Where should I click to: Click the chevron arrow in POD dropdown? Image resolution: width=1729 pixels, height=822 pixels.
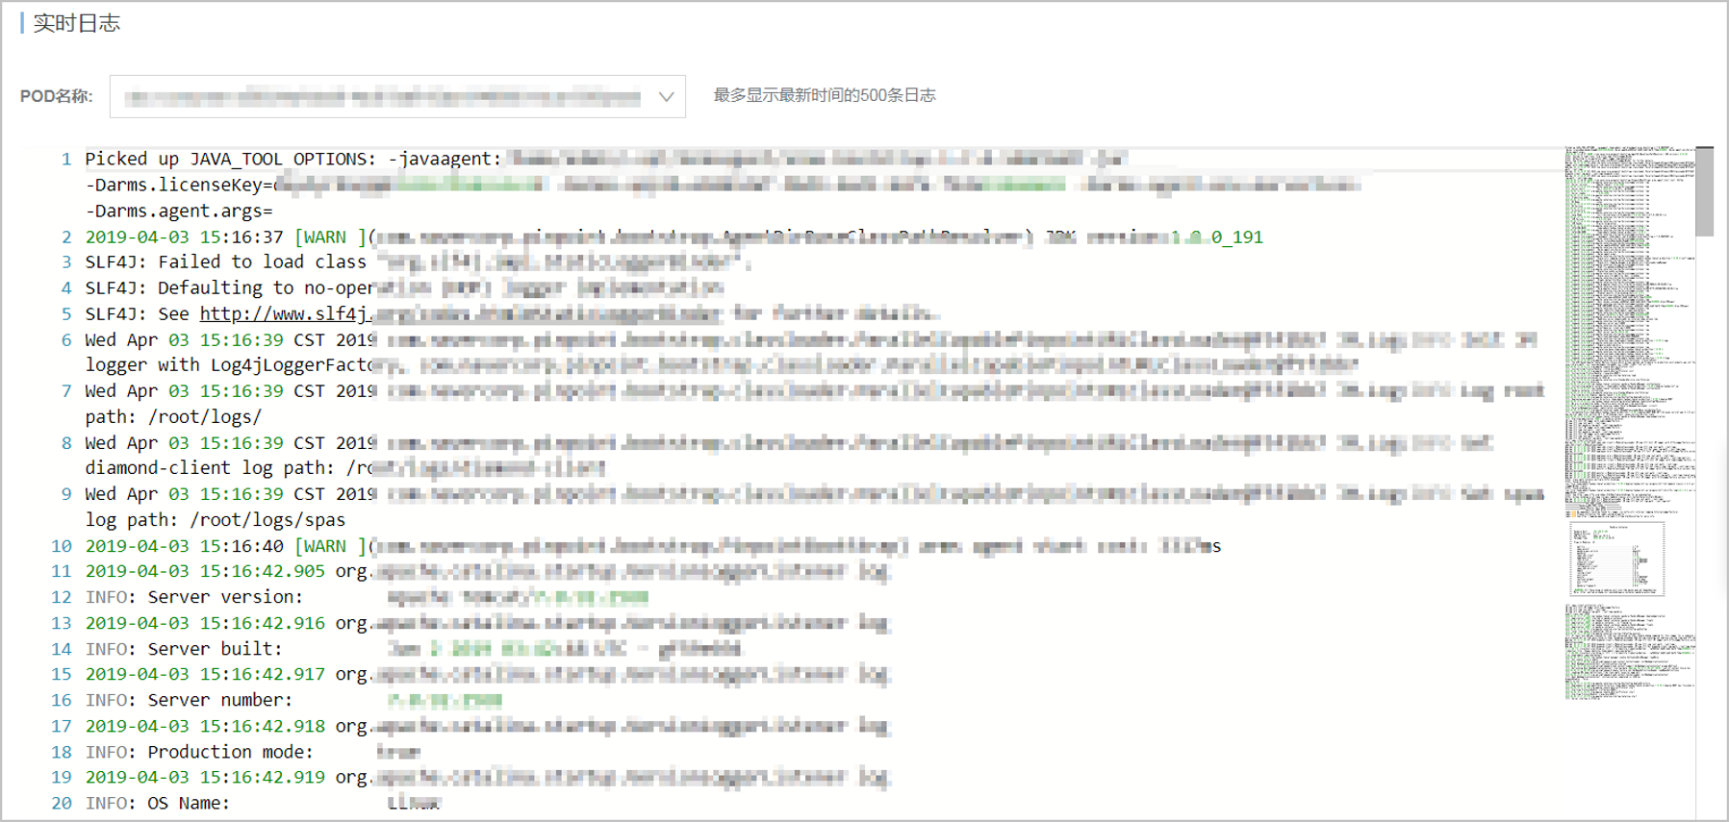pos(666,96)
